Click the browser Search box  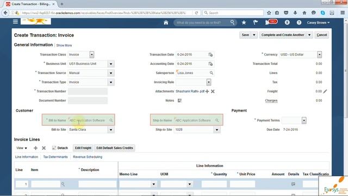(x=233, y=13)
